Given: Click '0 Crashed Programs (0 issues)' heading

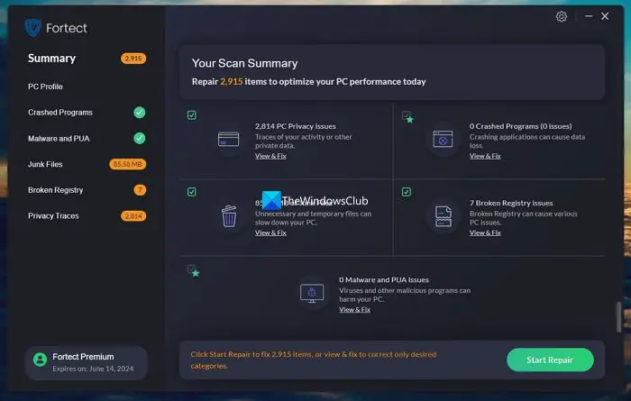Looking at the screenshot, I should point(520,126).
